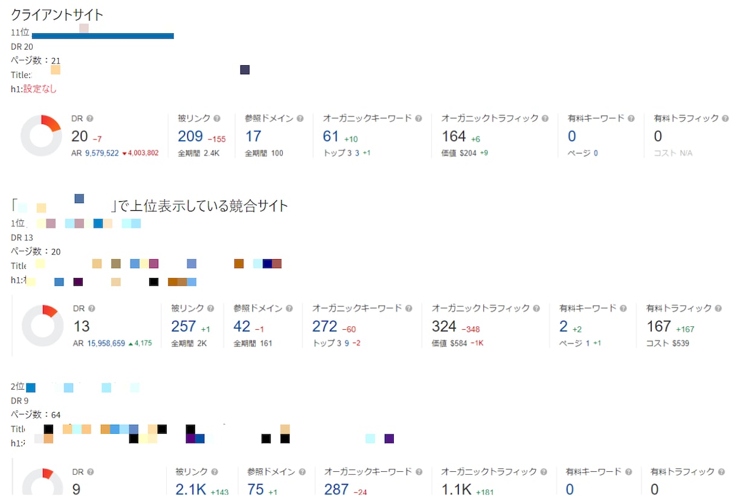Click the DR 9 donut chart
The width and height of the screenshot is (737, 496).
42,482
